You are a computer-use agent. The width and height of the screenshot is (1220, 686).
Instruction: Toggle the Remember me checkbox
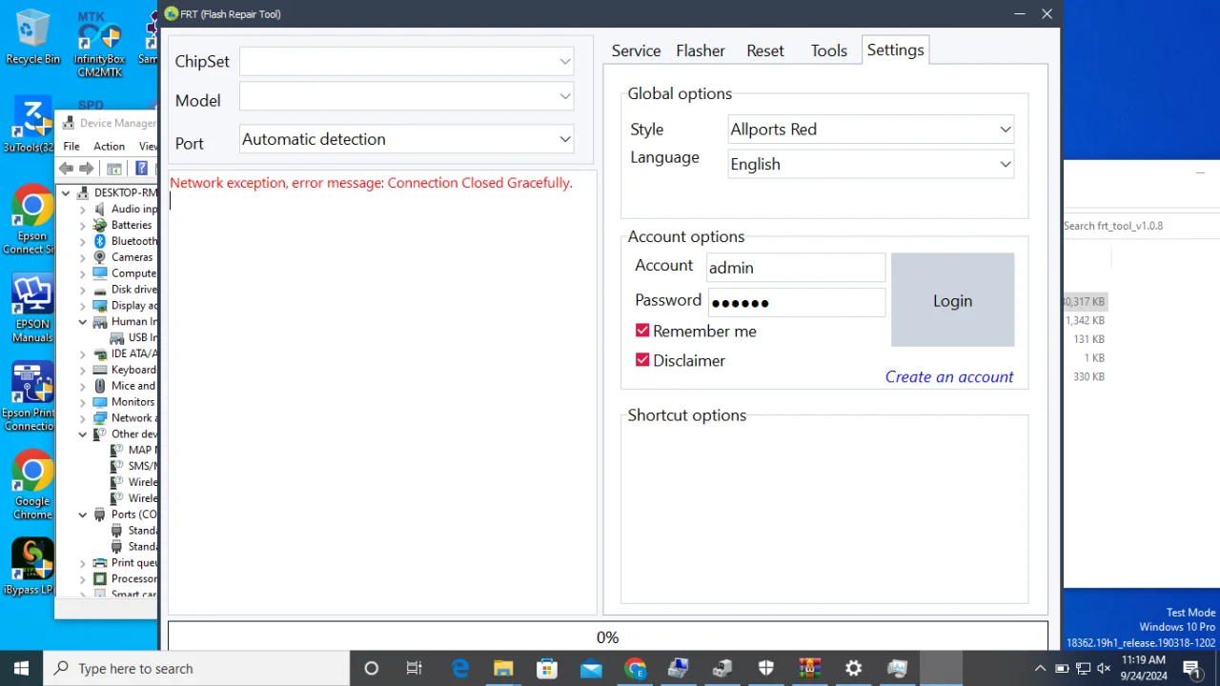[x=642, y=331]
